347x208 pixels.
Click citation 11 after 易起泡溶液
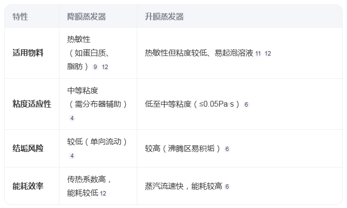(x=258, y=54)
